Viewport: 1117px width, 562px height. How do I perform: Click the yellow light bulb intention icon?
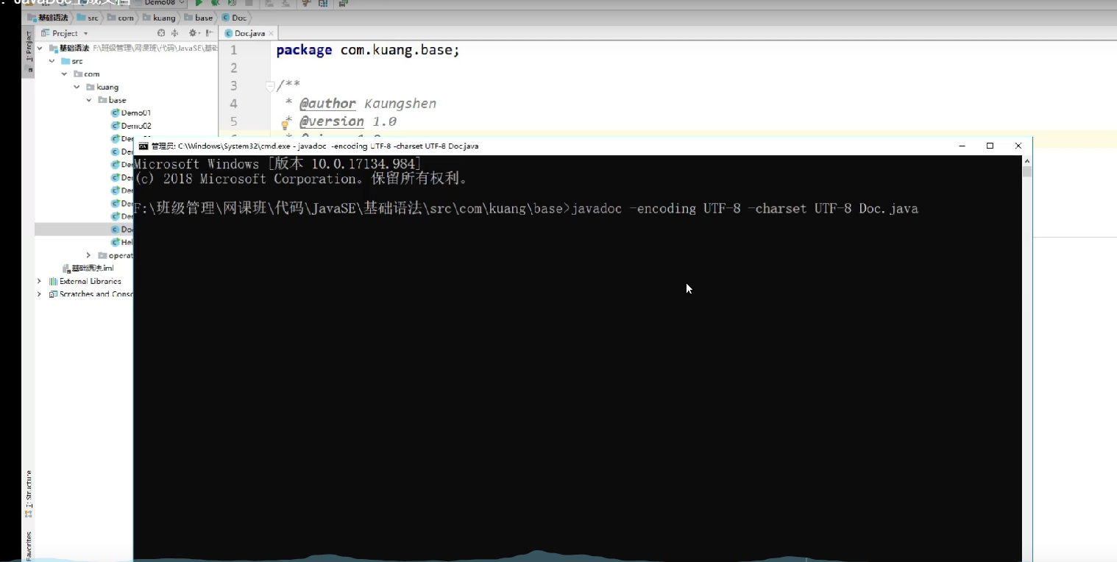click(285, 125)
